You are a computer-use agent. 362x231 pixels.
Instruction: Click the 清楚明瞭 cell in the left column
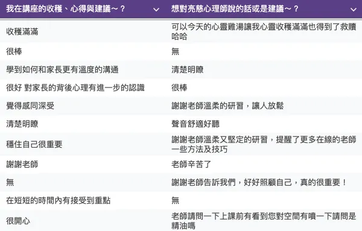pos(83,124)
